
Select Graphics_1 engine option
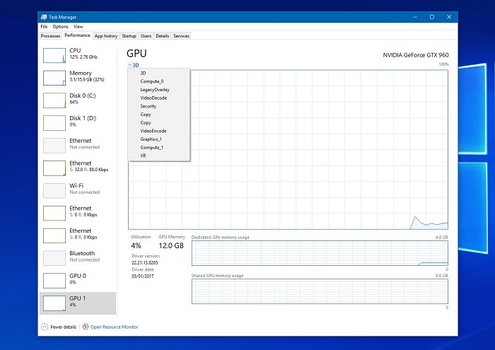(159, 139)
